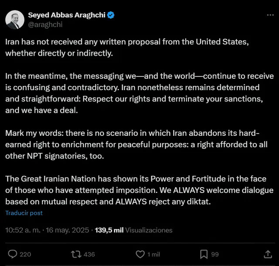Click the 220 replies count
Image resolution: width=279 pixels, height=266 pixels.
pos(25,254)
